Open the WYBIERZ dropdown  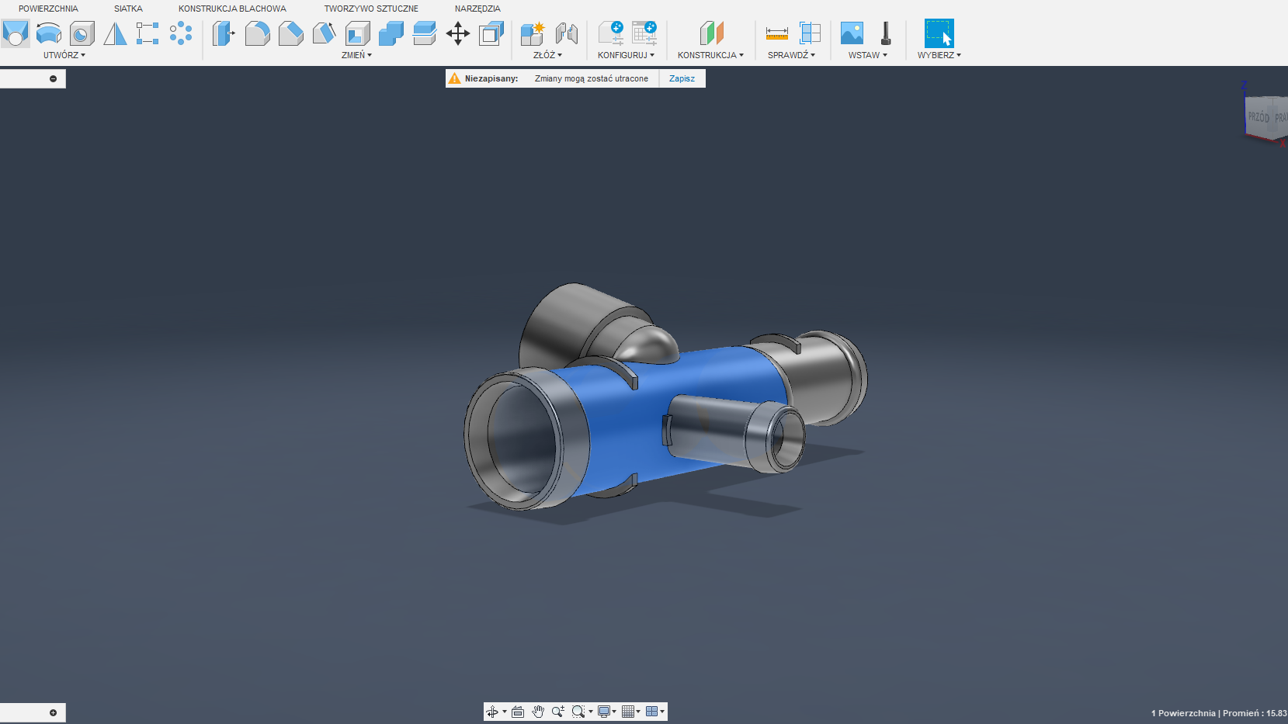point(939,55)
